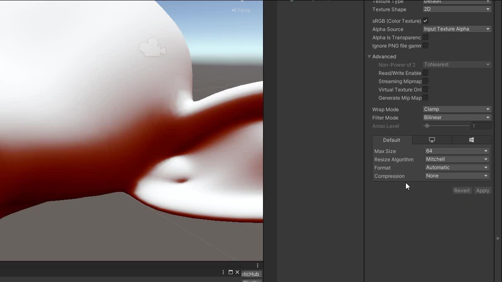The width and height of the screenshot is (502, 282).
Task: Click the panel maximize icon near the tab strip
Action: click(231, 272)
